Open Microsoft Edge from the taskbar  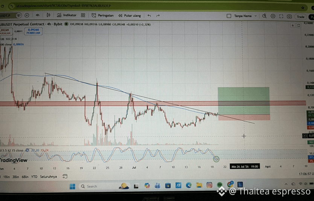(x=189, y=185)
